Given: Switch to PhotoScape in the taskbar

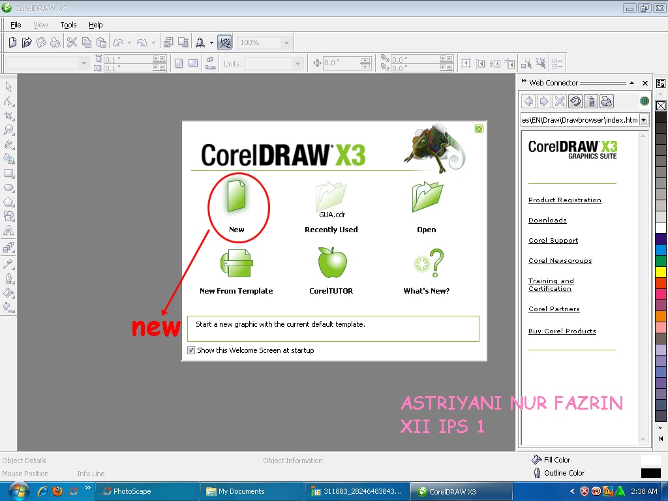Looking at the screenshot, I should [147, 491].
